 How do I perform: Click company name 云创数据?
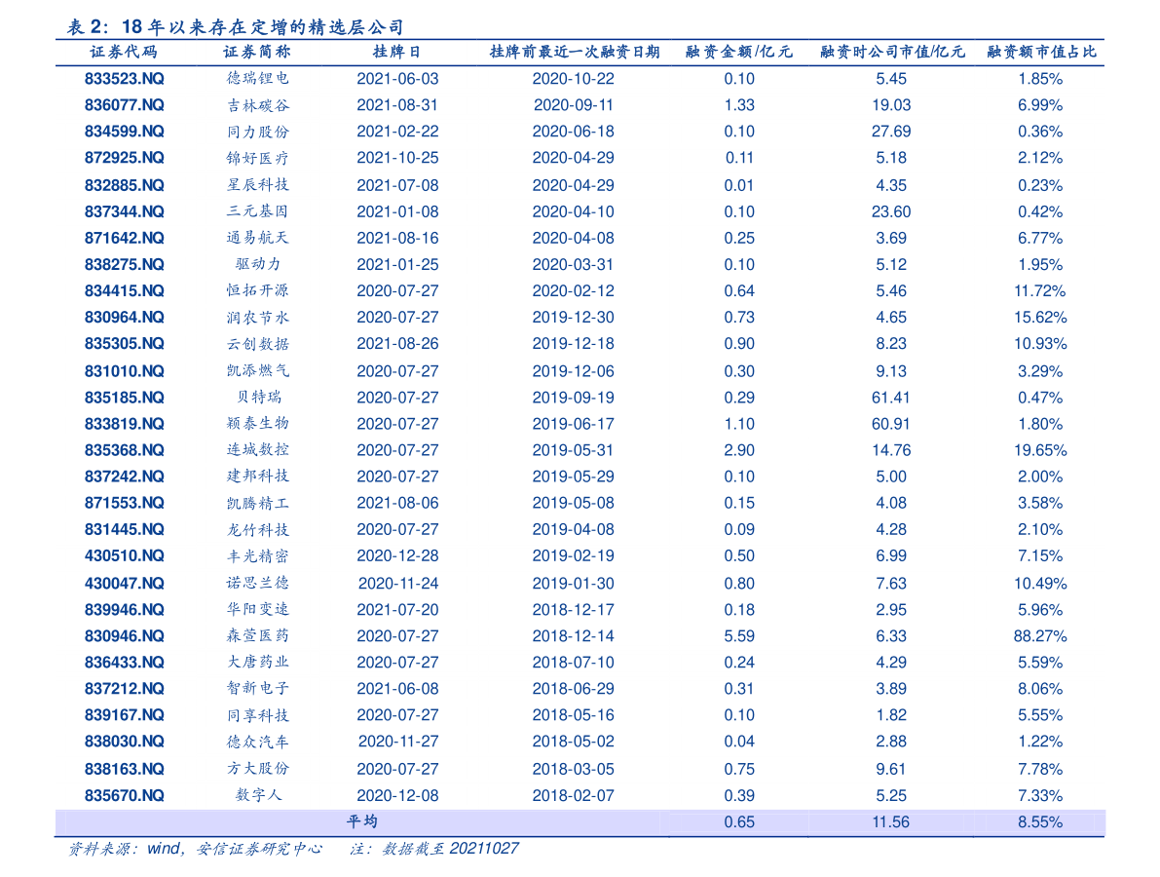click(257, 343)
